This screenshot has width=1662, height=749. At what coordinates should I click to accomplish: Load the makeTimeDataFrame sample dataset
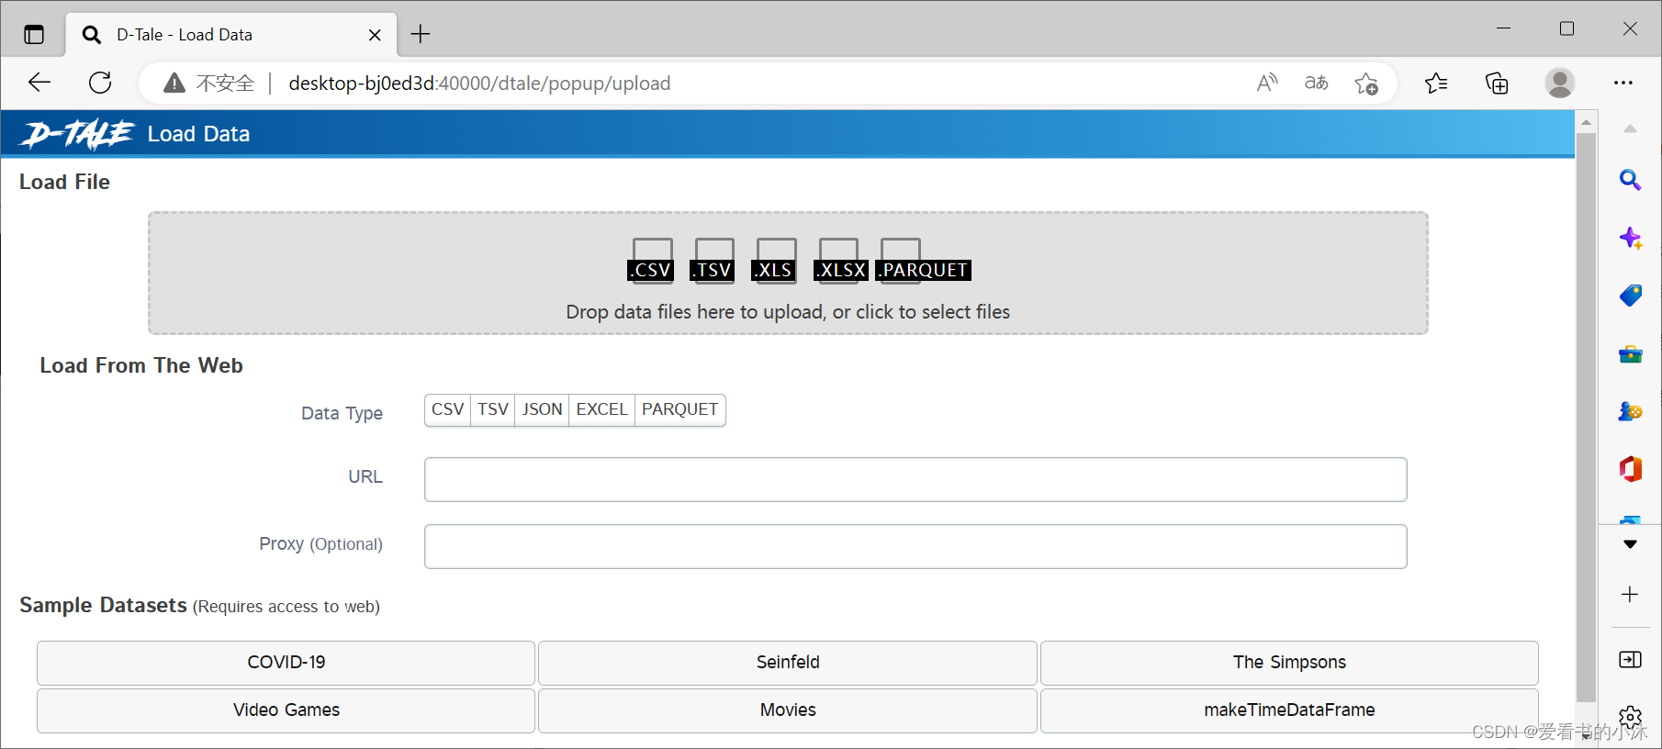click(1289, 710)
